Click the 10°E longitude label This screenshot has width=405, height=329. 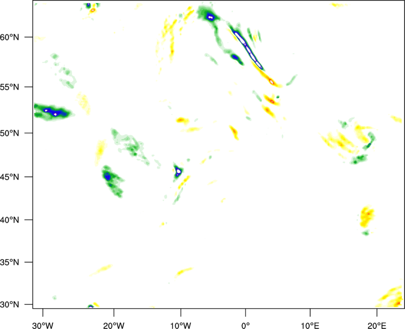(310, 325)
